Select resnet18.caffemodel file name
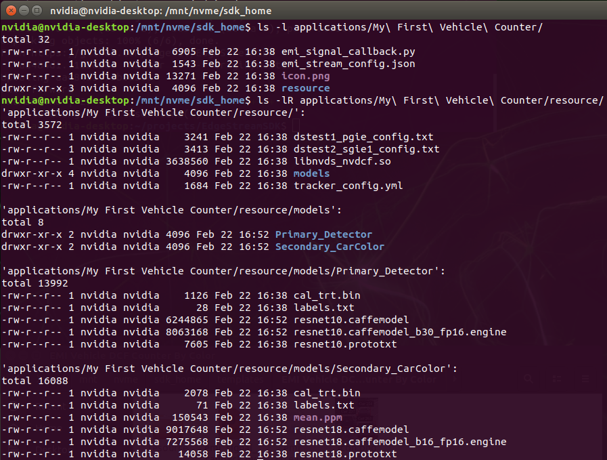The height and width of the screenshot is (460, 607). click(x=351, y=430)
